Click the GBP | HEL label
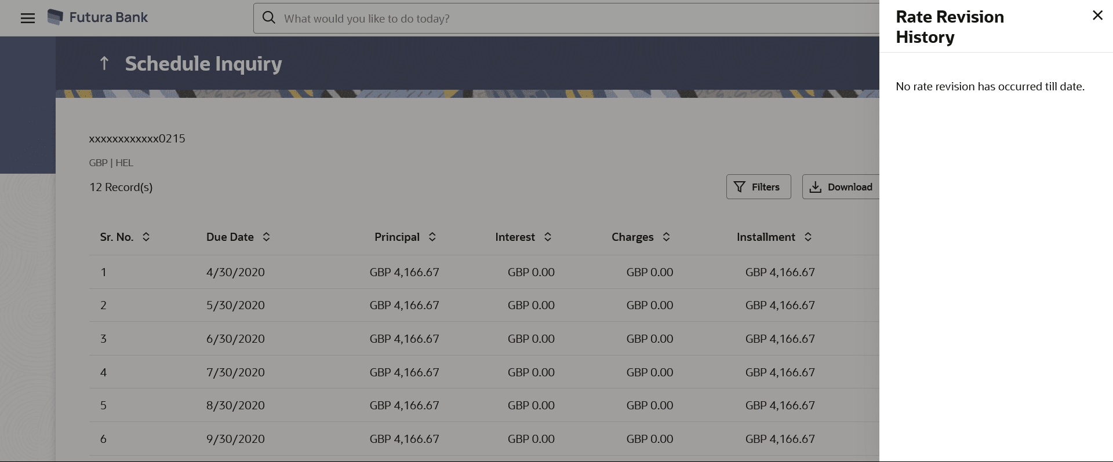This screenshot has height=462, width=1113. click(x=111, y=163)
